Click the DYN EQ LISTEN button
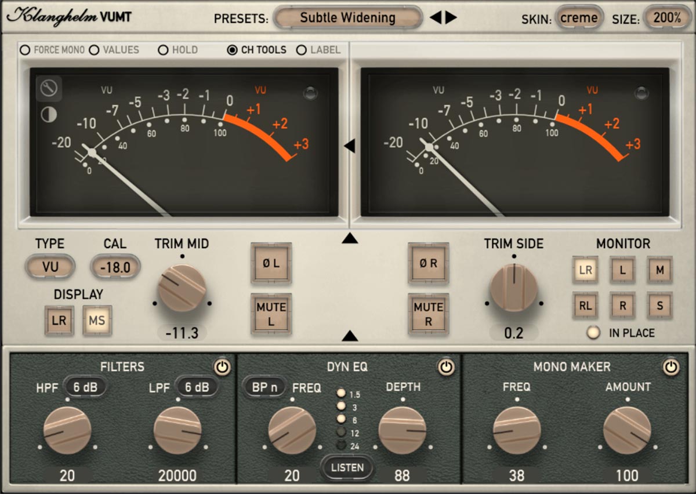 (x=347, y=467)
